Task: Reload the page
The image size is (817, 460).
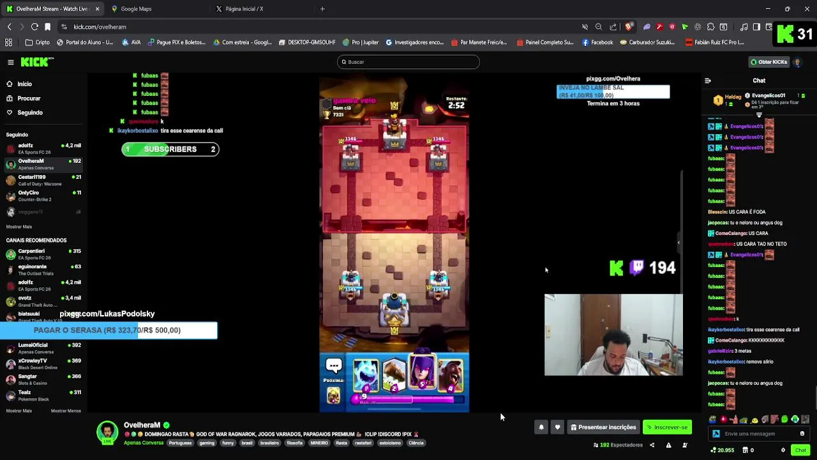Action: (34, 27)
